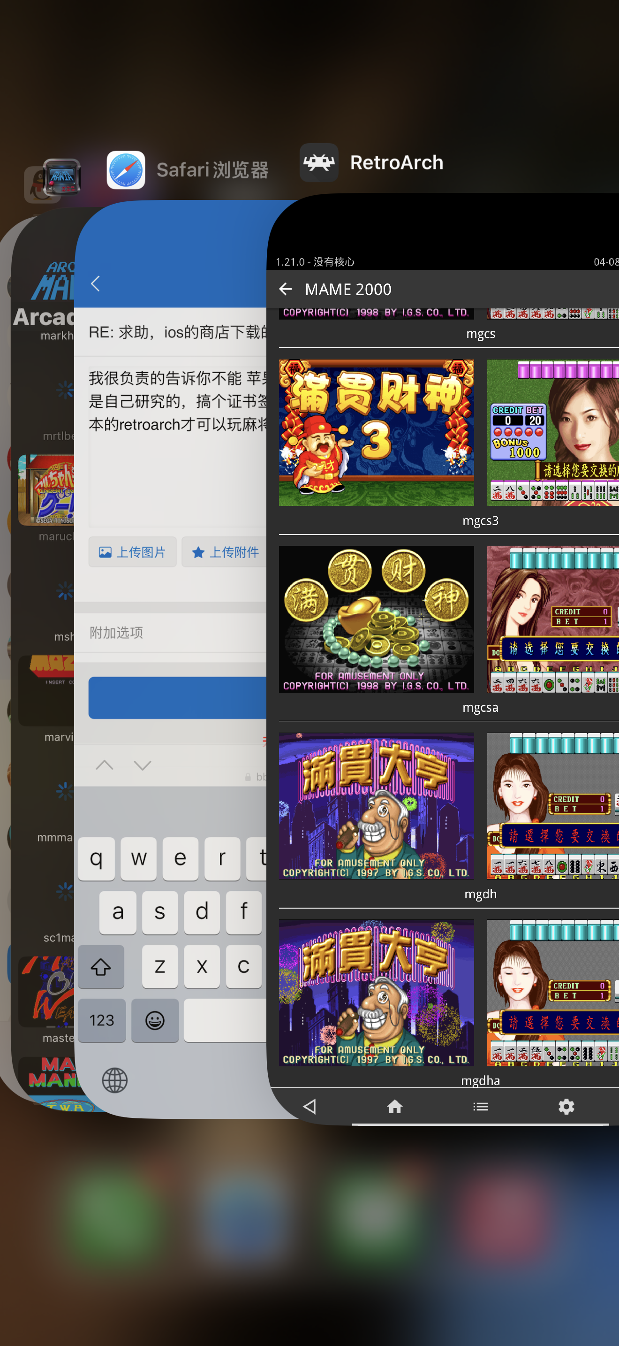Image resolution: width=619 pixels, height=1346 pixels.
Task: Tap the w key on keyboard
Action: coord(139,858)
